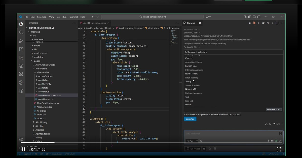Image resolution: width=302 pixels, height=158 pixels.
Task: Open the Extensions view
Action: point(21,49)
